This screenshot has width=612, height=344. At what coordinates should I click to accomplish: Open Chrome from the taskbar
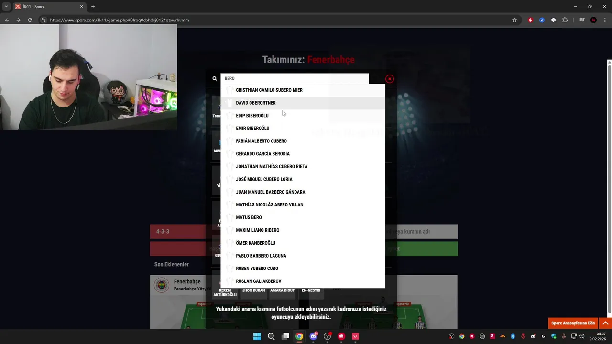(299, 336)
